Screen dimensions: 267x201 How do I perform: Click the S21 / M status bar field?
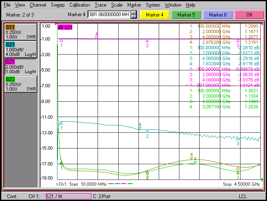coord(69,196)
